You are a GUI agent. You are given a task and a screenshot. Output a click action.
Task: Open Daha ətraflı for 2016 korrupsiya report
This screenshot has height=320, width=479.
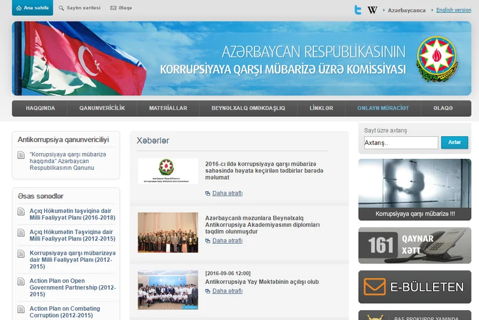[227, 193]
